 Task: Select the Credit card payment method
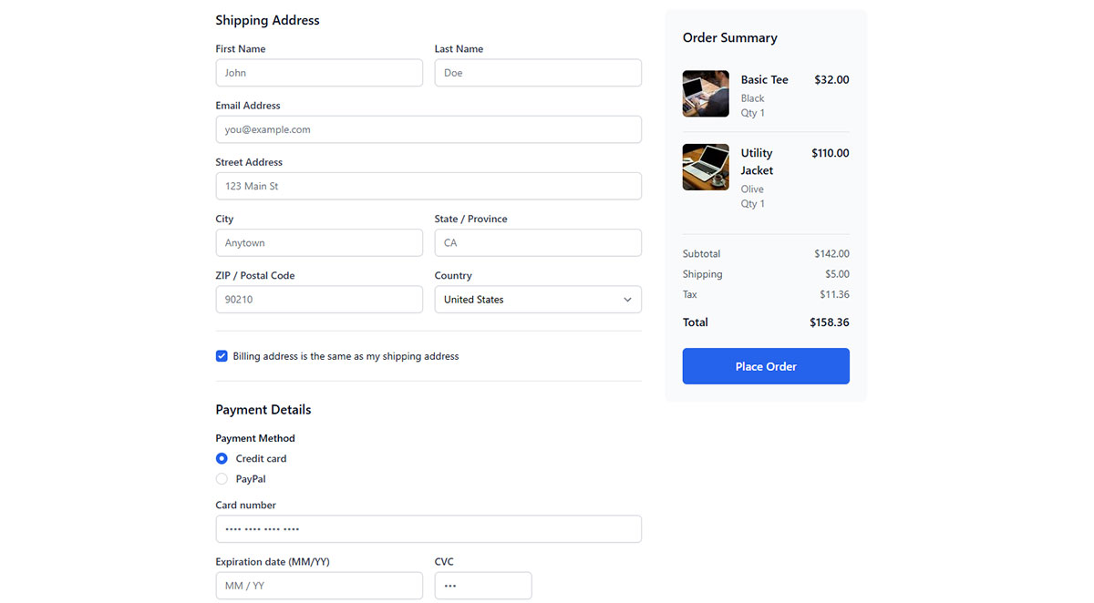point(222,458)
